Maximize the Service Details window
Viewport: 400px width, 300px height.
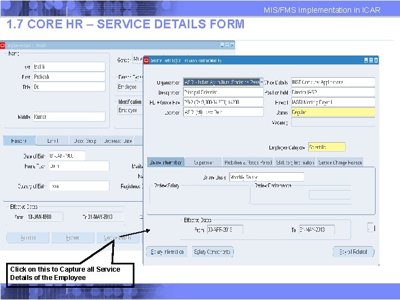tap(371, 61)
